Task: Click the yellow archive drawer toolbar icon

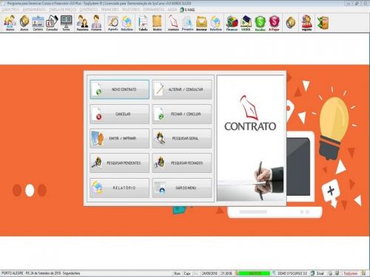Action: 201,23
